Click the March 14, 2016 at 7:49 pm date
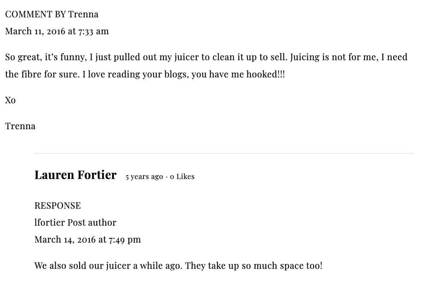 [88, 240]
